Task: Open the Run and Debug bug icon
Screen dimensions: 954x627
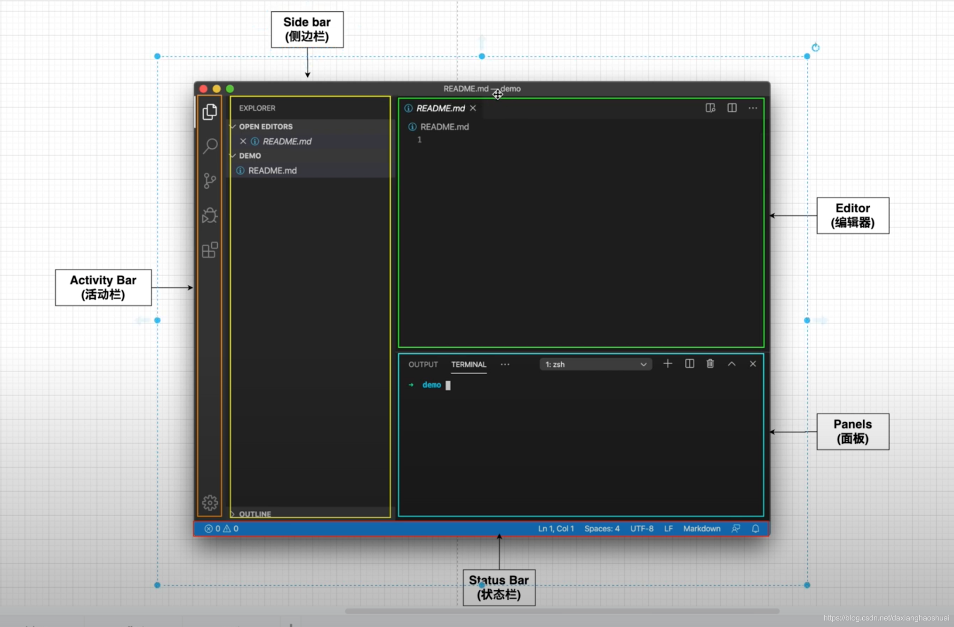Action: coord(210,215)
